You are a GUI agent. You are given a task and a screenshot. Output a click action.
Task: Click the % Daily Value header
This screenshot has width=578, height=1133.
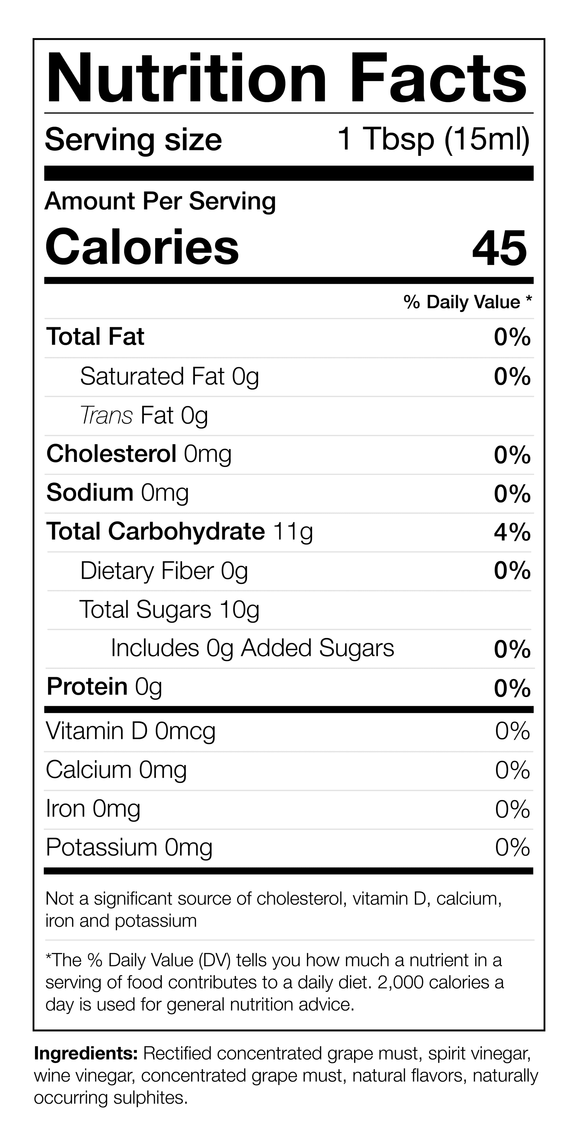click(467, 302)
